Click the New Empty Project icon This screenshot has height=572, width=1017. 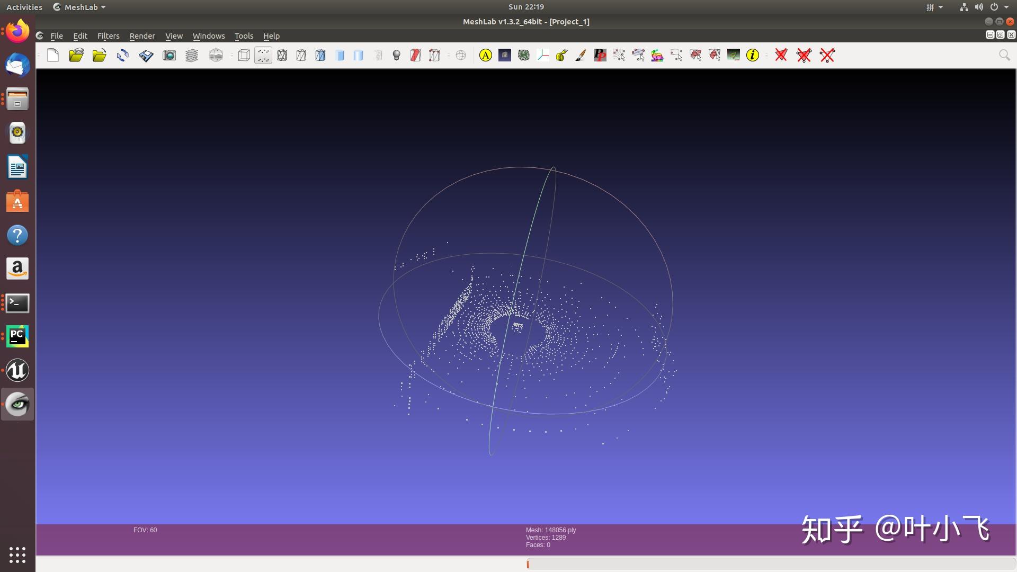click(x=52, y=55)
